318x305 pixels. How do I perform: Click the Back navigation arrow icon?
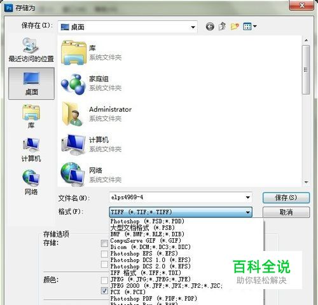[x=210, y=27]
